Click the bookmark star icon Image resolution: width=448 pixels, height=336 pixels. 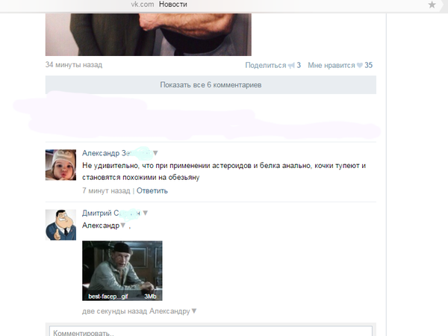click(x=432, y=4)
